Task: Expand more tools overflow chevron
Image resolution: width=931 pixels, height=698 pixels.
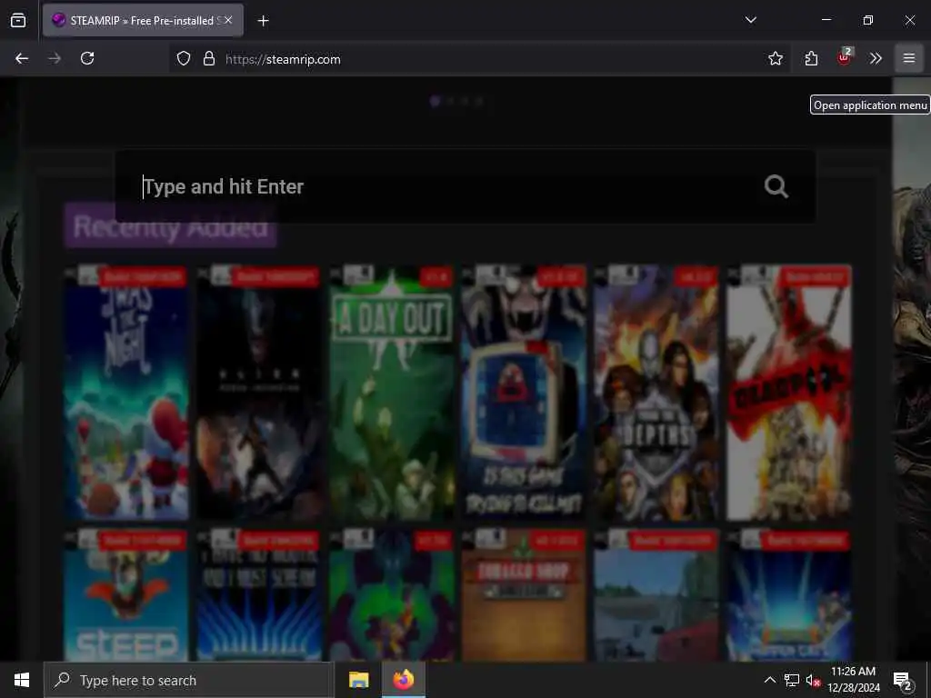Action: tap(876, 58)
